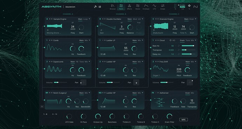Select previous type for Ladder LP filter
The height and width of the screenshot is (129, 242).
tap(103, 40)
